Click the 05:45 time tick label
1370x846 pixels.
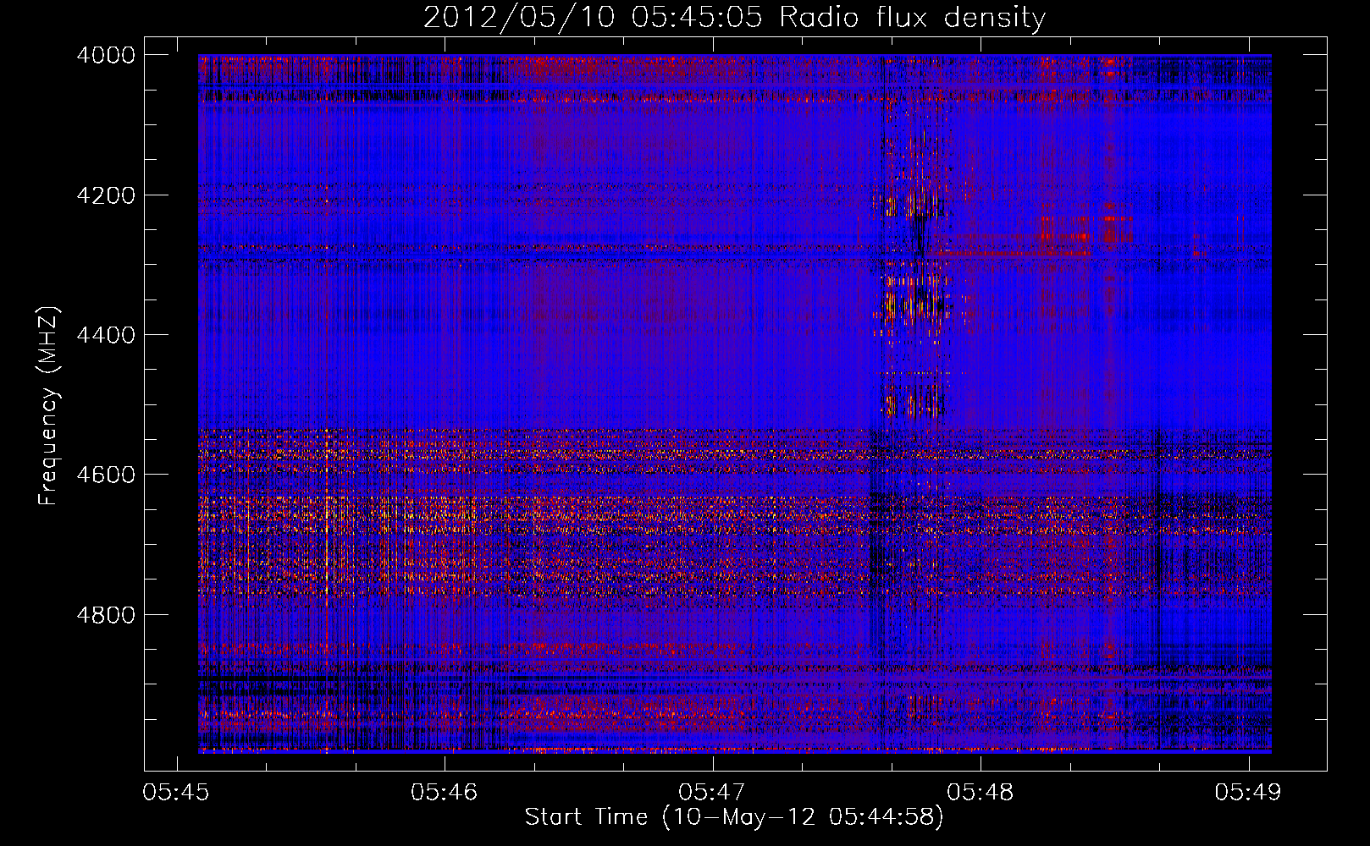pyautogui.click(x=176, y=792)
